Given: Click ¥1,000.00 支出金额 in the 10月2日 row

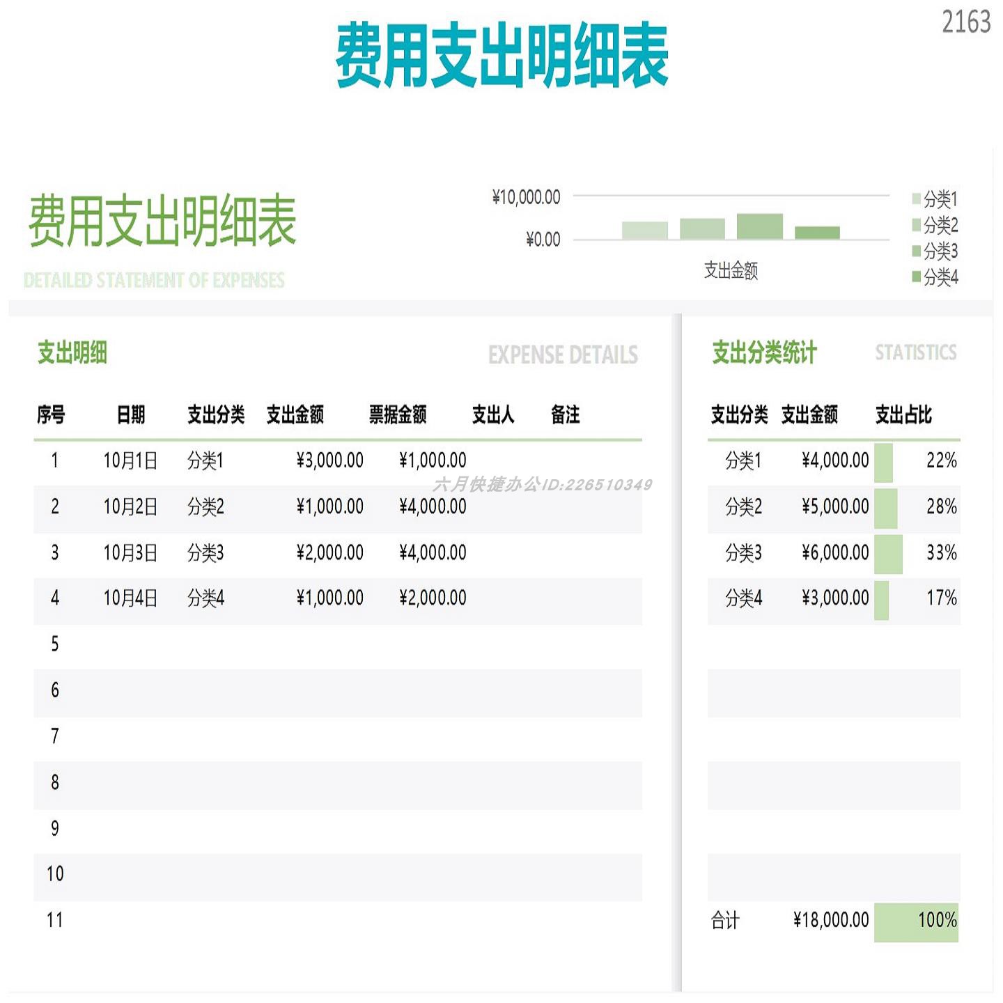Looking at the screenshot, I should (x=329, y=506).
